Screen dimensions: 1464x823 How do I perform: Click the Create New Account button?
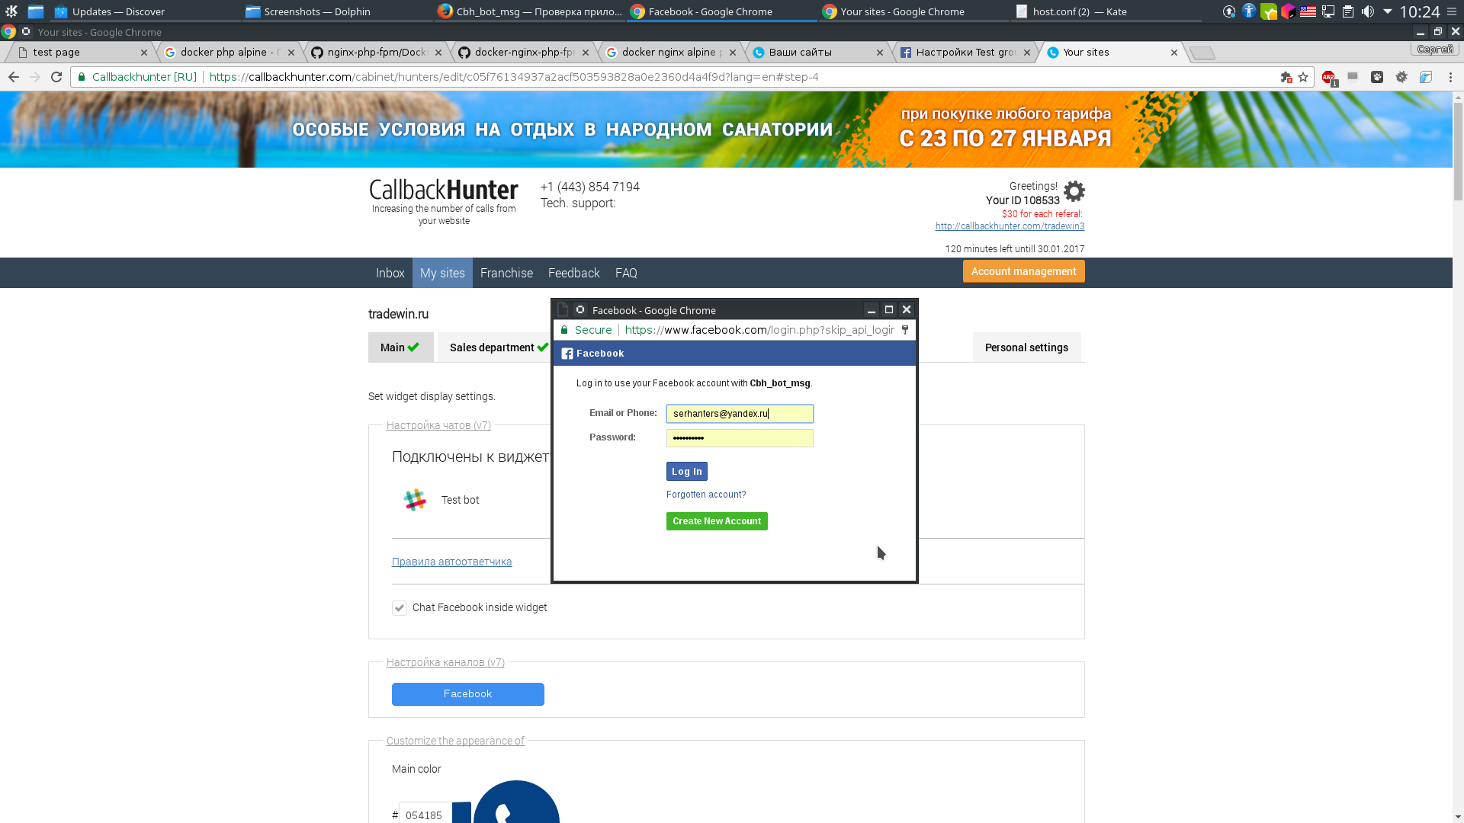[717, 521]
